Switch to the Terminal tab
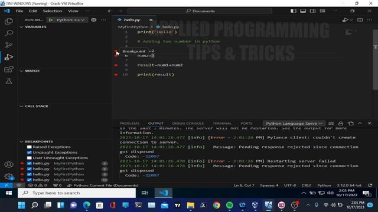 (222, 123)
